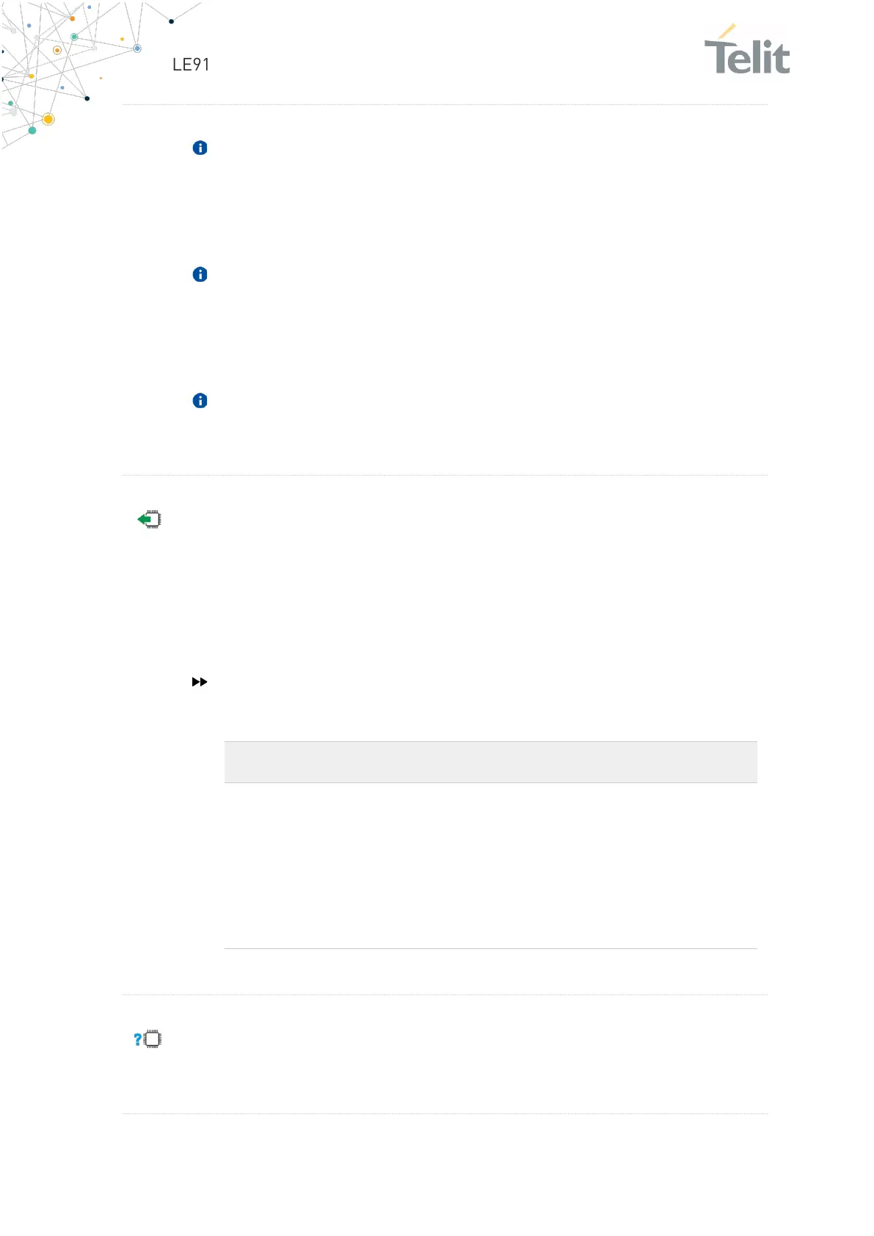Click the question mark chip icon
The image size is (874, 1236).
[148, 1039]
